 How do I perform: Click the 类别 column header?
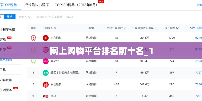(91, 28)
